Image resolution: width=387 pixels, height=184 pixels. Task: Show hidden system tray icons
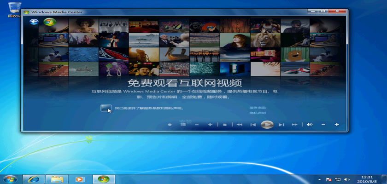click(x=320, y=179)
